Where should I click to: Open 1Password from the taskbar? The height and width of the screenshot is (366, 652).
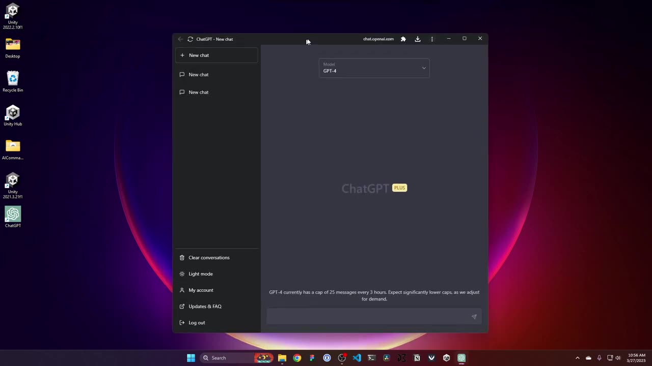327,358
